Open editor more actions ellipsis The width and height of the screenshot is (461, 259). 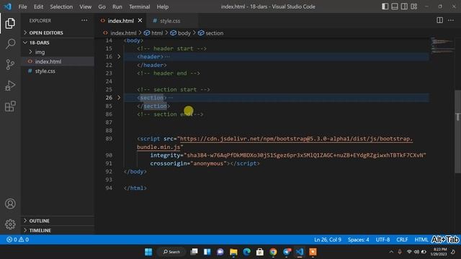451,20
